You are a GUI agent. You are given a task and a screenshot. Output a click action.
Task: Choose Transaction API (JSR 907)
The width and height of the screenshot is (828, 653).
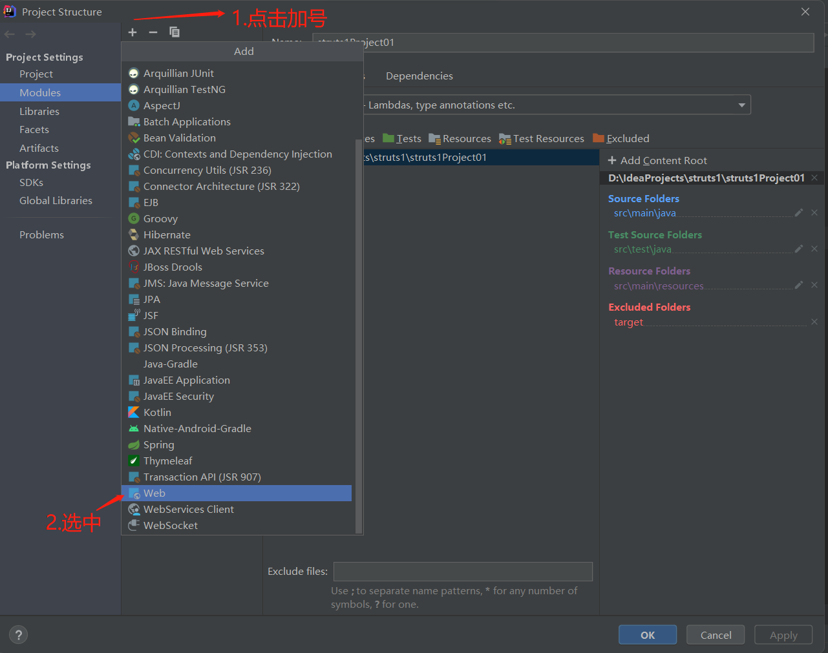click(x=237, y=477)
